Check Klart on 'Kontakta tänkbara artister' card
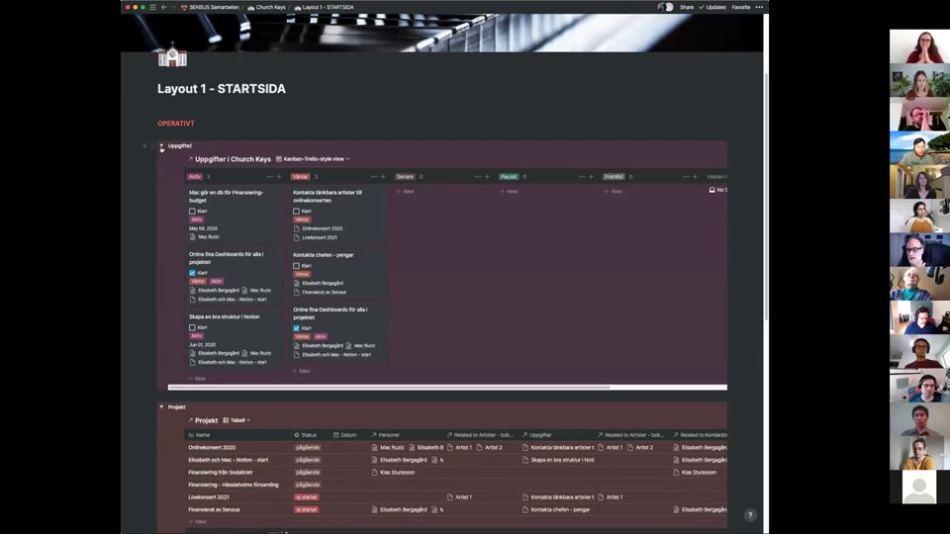The height and width of the screenshot is (534, 950). (296, 212)
